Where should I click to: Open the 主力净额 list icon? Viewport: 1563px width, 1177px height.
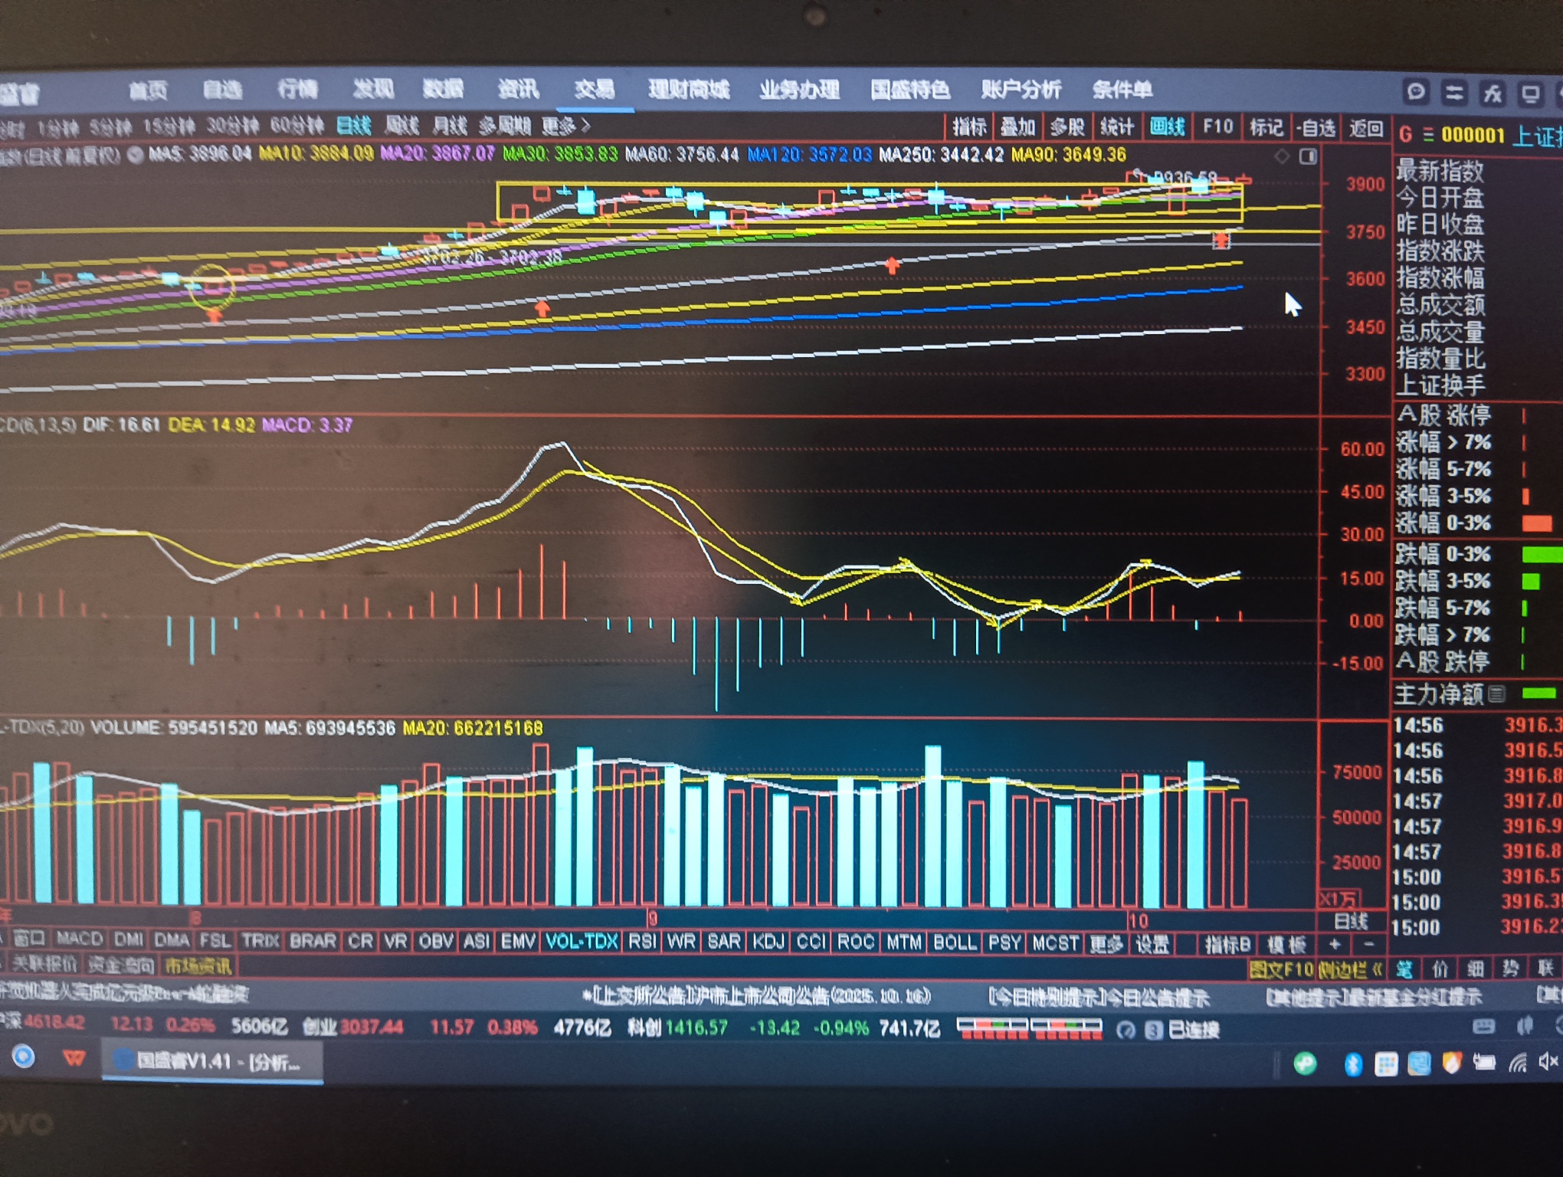(x=1496, y=694)
